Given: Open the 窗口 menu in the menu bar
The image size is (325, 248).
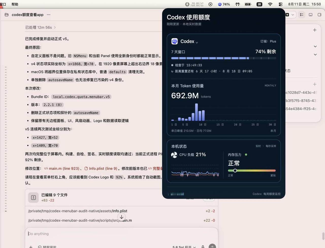Looking at the screenshot, I should [3, 4].
